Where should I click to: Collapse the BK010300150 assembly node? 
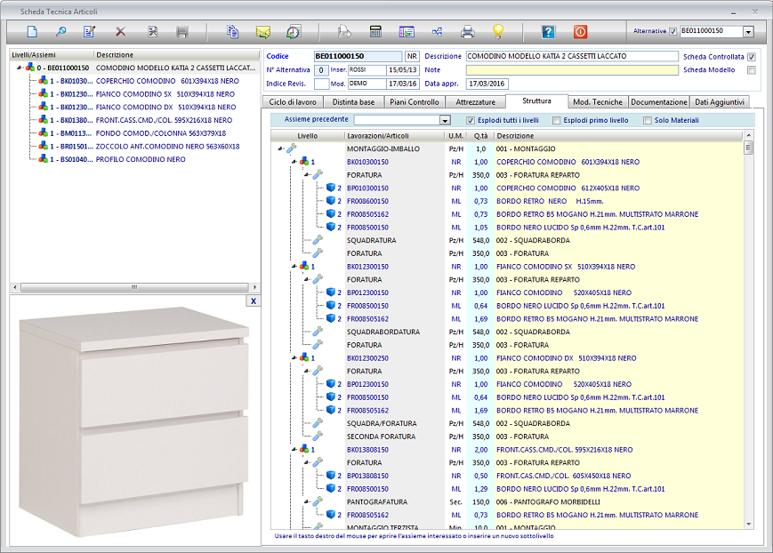pos(294,162)
